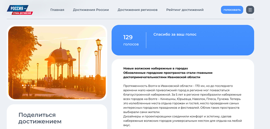Click the line starting «Протяженность Волги в Ивановской»
270x129 pixels.
(178, 86)
